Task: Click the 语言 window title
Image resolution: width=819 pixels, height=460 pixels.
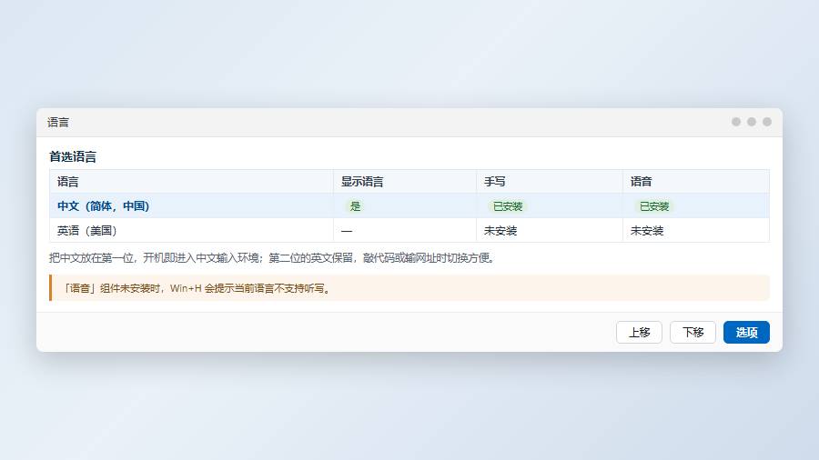Action: coord(58,122)
